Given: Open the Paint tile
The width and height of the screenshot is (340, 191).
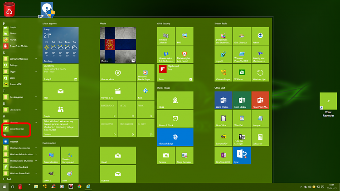Looking at the screenshot, I should [70, 174].
